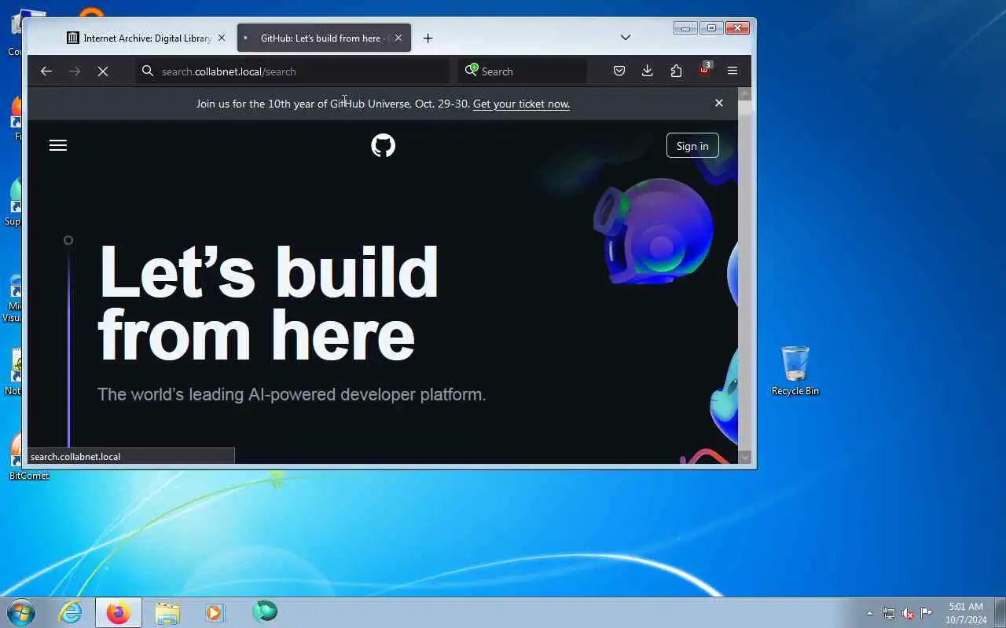Open the GitHub hamburger navigation menu
1006x628 pixels.
point(58,145)
